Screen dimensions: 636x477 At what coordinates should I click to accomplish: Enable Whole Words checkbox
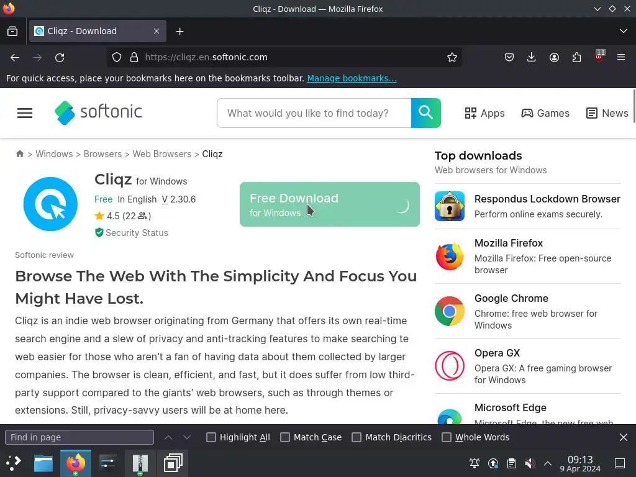pos(447,437)
